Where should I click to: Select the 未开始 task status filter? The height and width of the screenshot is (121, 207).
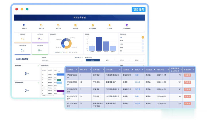pyautogui.click(x=93, y=60)
